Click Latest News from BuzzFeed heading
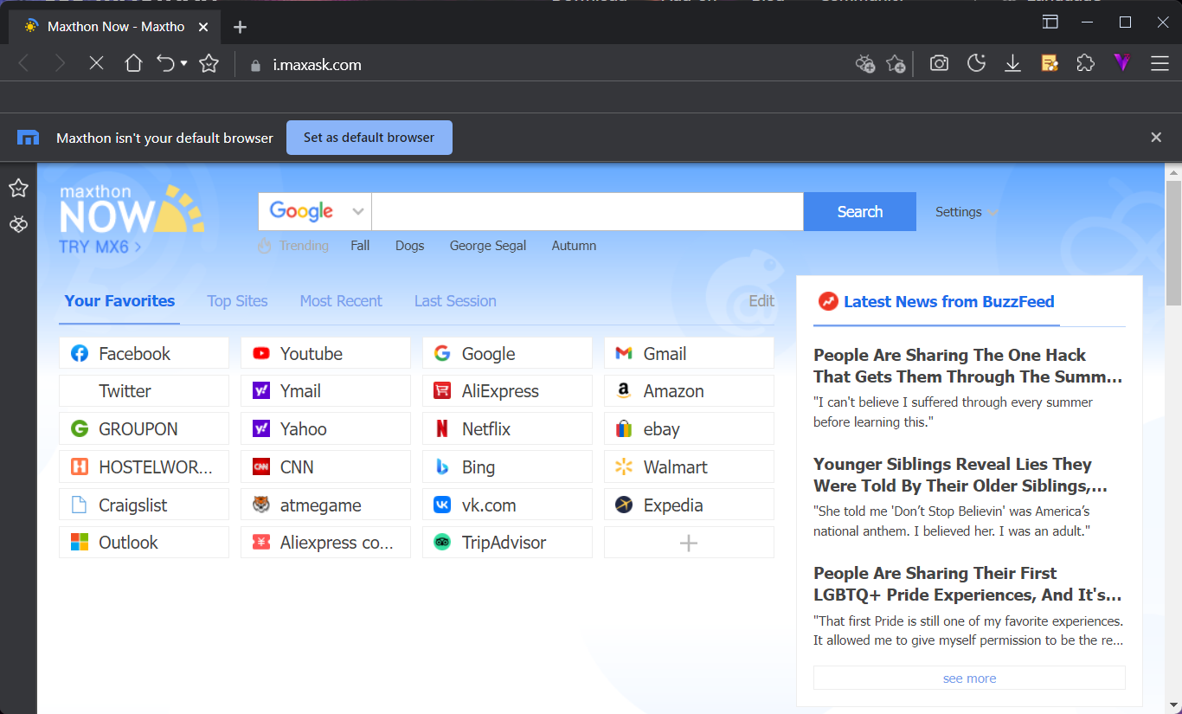The width and height of the screenshot is (1182, 714). (948, 302)
